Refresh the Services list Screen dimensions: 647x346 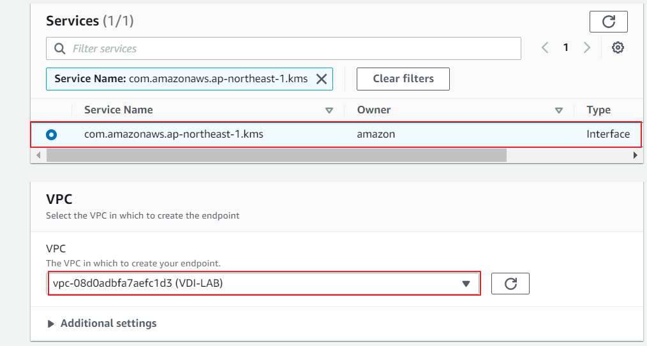point(608,22)
